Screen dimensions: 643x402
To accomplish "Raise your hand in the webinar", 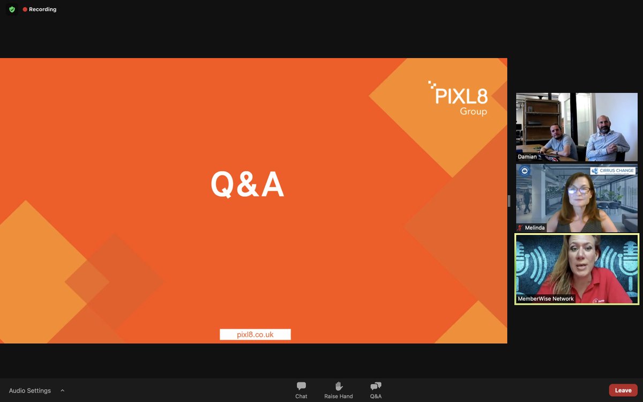I will [338, 390].
